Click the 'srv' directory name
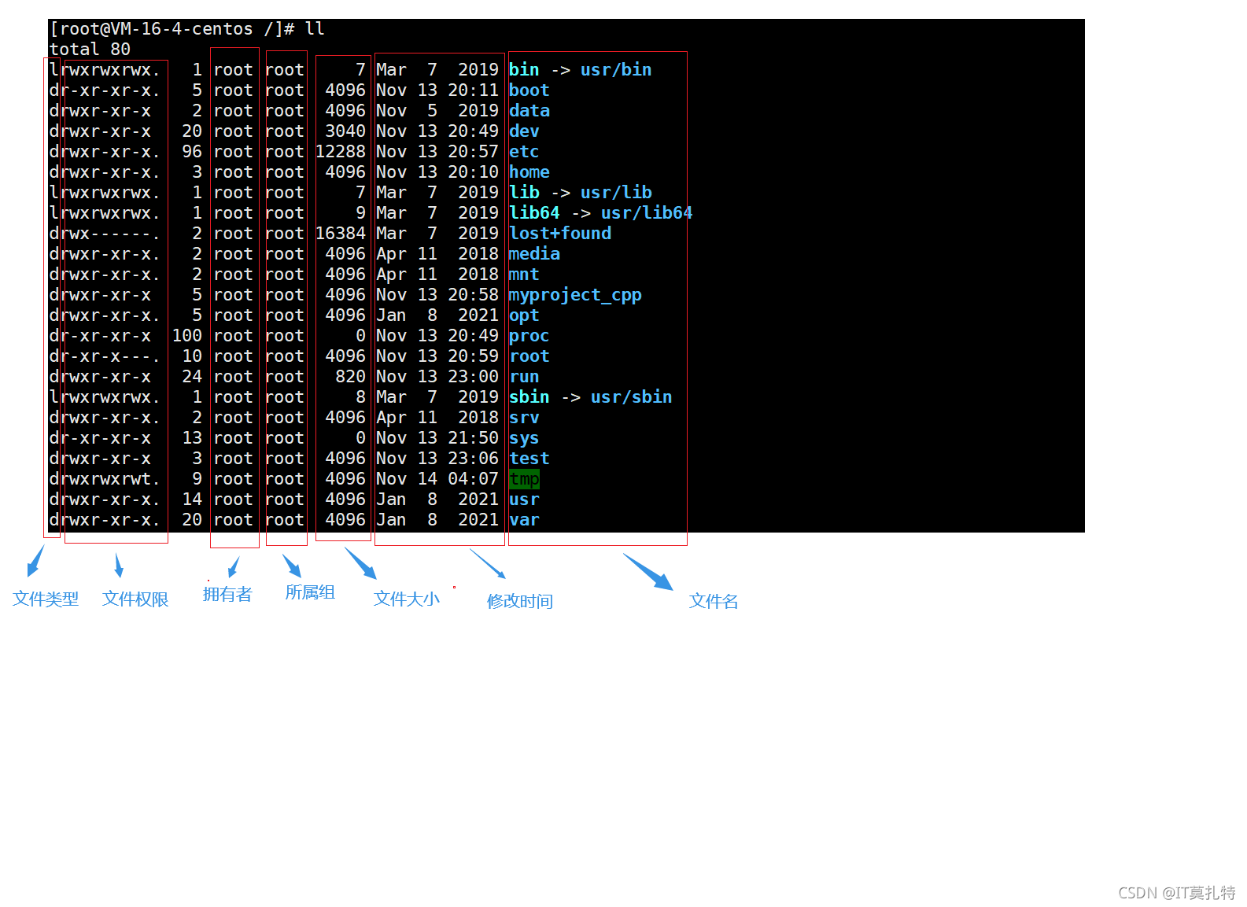1247x907 pixels. (524, 418)
